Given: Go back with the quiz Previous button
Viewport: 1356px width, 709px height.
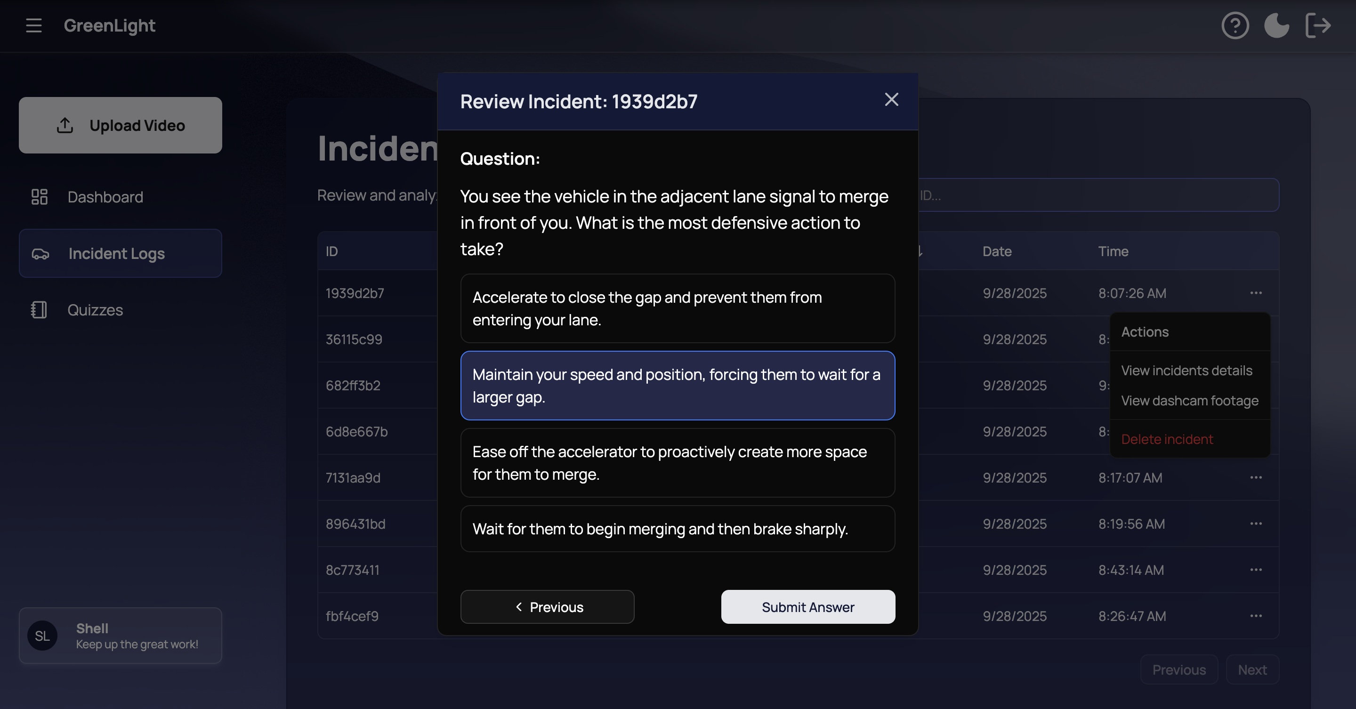Looking at the screenshot, I should coord(547,607).
